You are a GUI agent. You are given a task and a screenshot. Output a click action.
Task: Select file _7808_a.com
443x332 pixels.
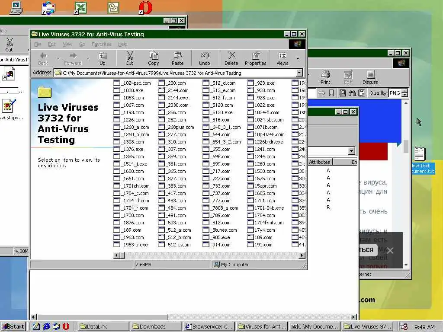point(221,208)
